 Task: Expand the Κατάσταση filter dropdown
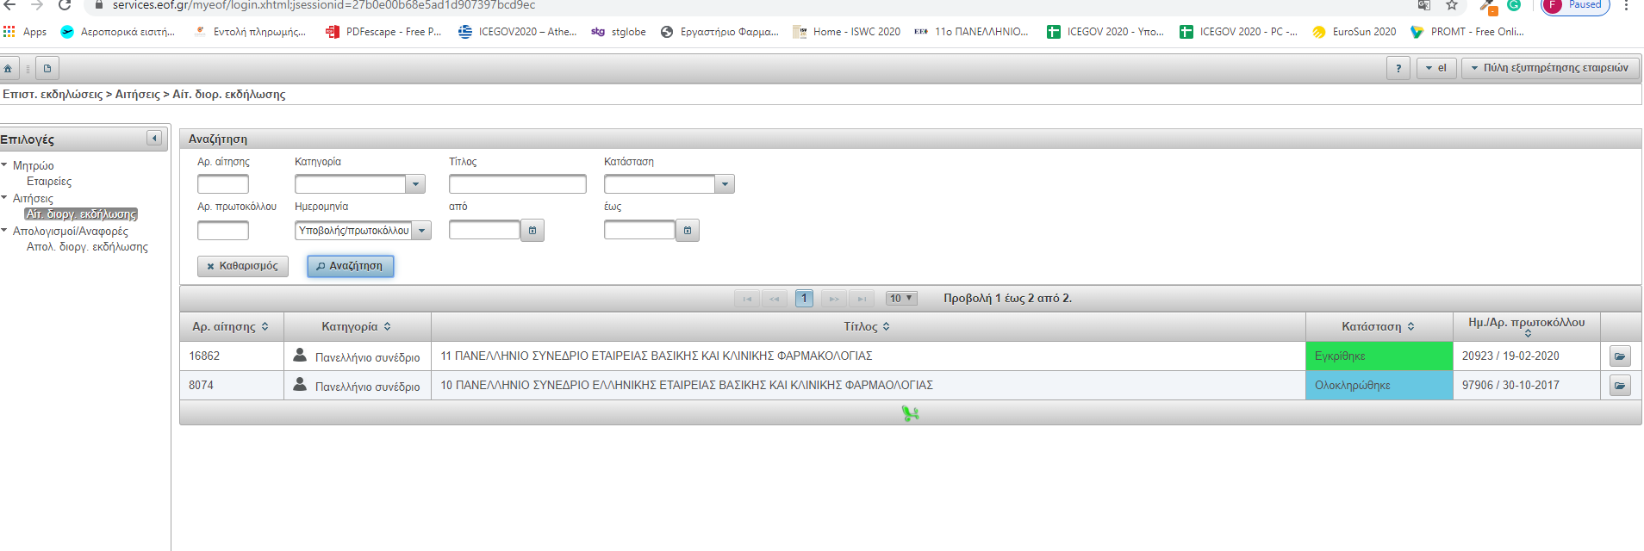coord(725,184)
